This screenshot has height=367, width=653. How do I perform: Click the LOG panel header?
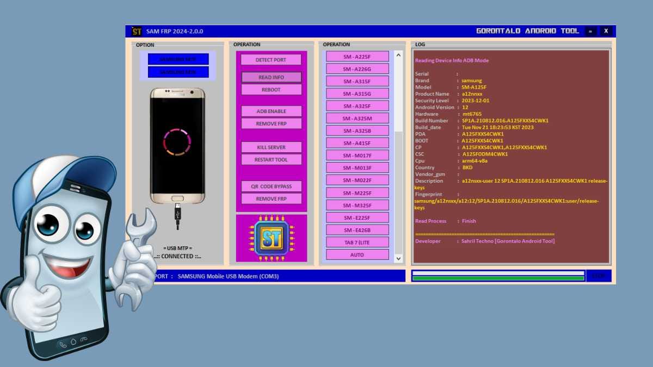pos(420,45)
